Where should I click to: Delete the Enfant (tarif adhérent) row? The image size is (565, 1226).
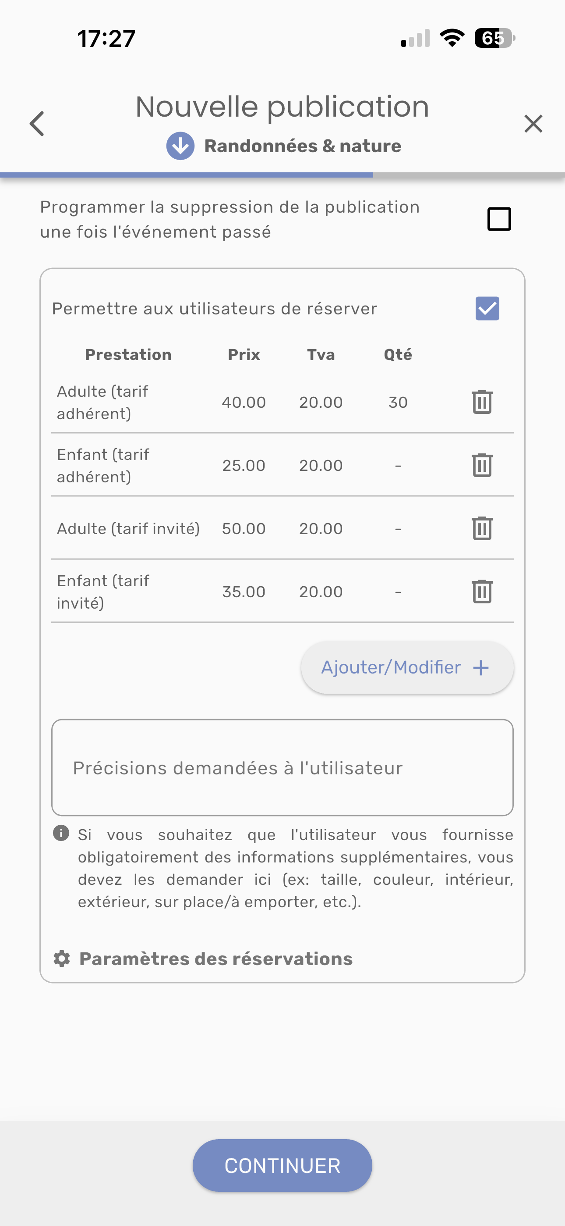(x=482, y=465)
